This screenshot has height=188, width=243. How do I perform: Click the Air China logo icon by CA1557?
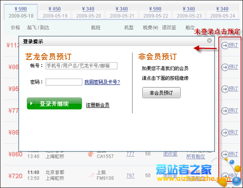pyautogui.click(x=91, y=154)
